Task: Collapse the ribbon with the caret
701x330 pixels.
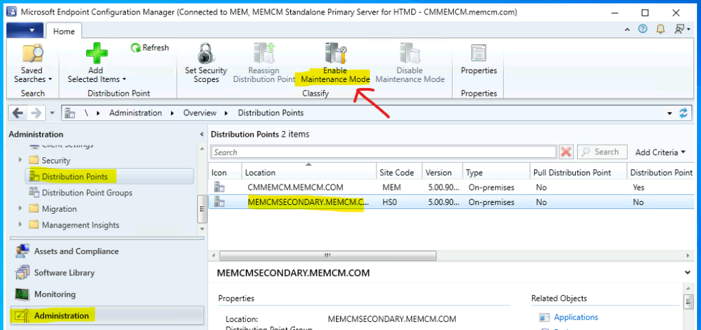Action: click(628, 29)
